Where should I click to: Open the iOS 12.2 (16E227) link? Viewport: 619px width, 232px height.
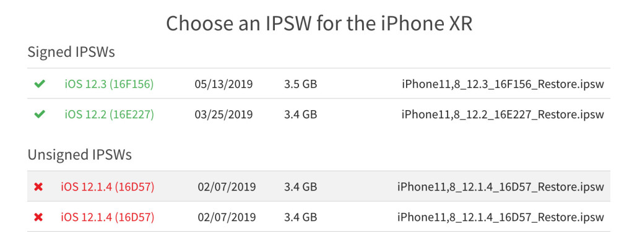pyautogui.click(x=110, y=114)
